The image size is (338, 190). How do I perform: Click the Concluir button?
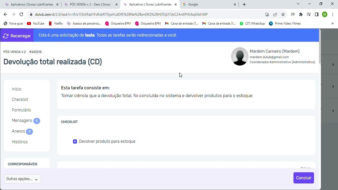[x=304, y=178]
